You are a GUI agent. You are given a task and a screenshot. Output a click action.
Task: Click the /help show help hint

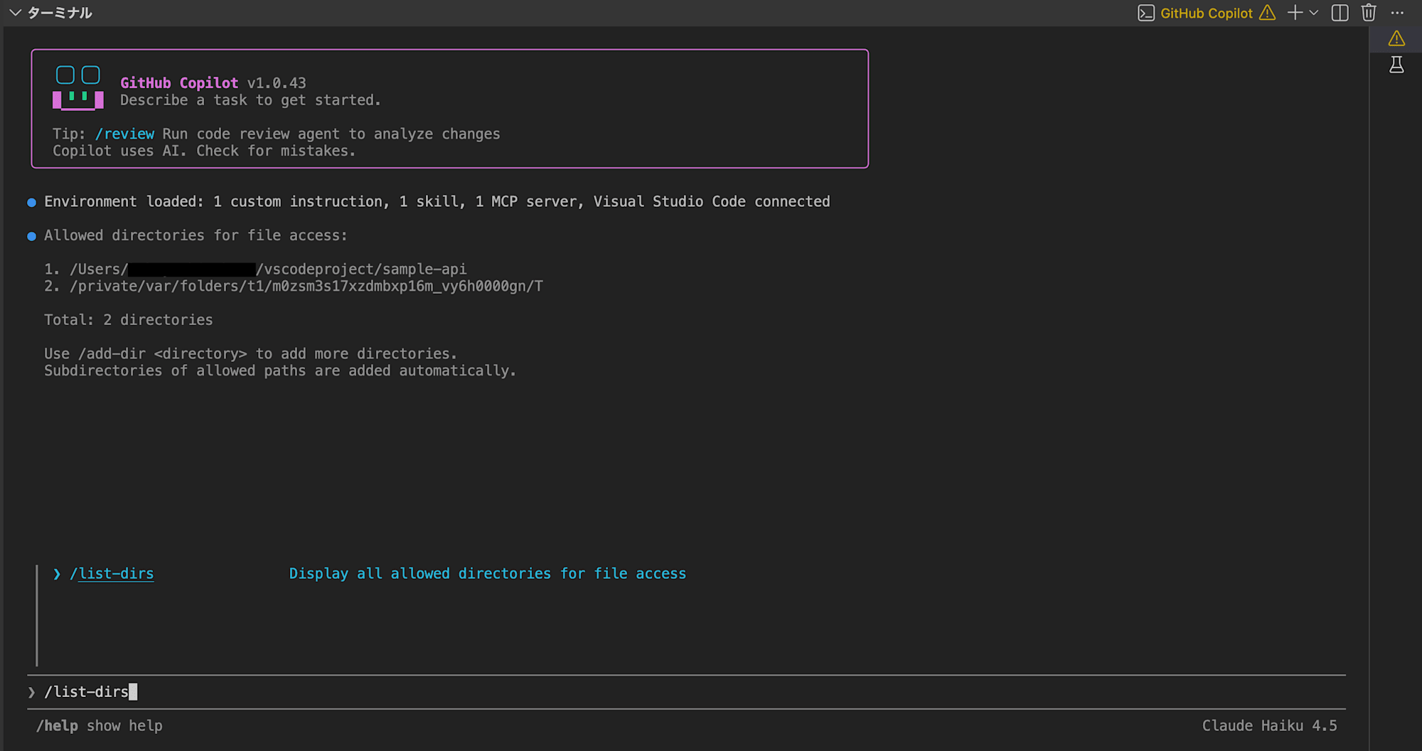point(100,725)
